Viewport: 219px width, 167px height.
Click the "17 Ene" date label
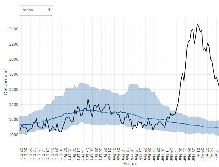click(87, 154)
